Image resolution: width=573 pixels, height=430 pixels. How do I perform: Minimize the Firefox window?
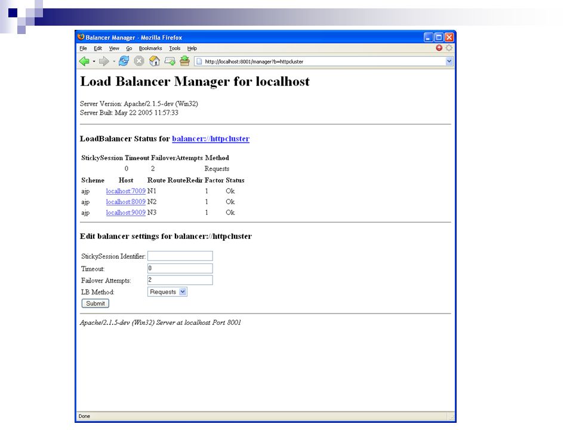[429, 37]
